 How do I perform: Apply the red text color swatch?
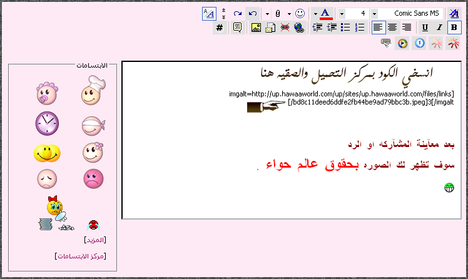click(325, 13)
